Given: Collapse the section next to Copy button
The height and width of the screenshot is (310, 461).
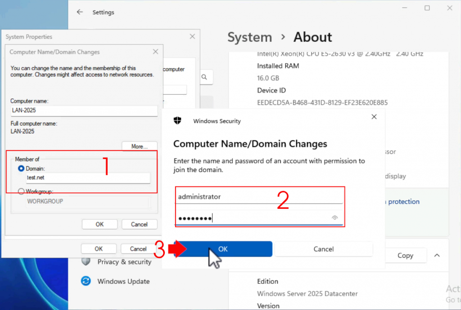Looking at the screenshot, I should pyautogui.click(x=437, y=255).
